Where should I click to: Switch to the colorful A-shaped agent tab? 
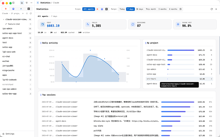[x=21, y=9]
